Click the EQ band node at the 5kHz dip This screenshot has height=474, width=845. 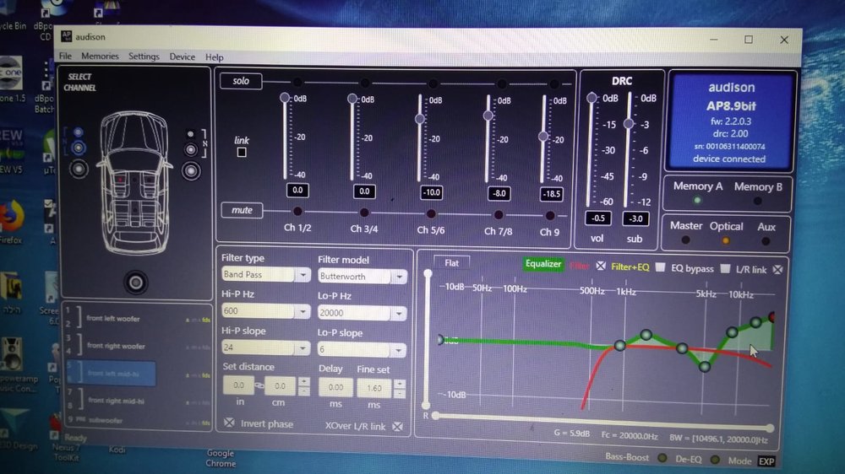705,367
